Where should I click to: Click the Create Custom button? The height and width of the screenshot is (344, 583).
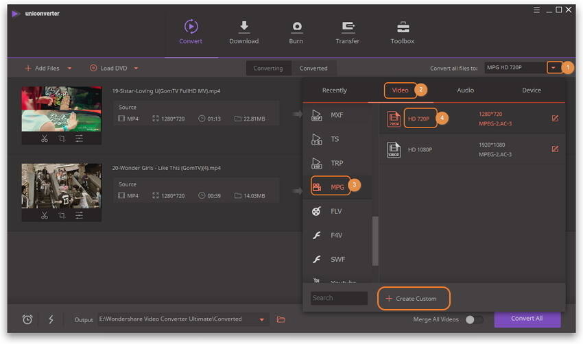pos(414,298)
